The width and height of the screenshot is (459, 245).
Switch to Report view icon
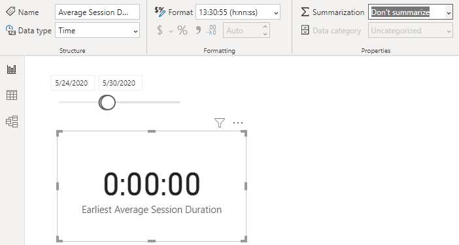(12, 69)
